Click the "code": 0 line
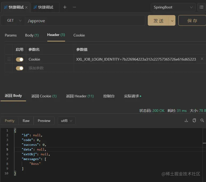This screenshot has height=182, width=206. point(31,140)
